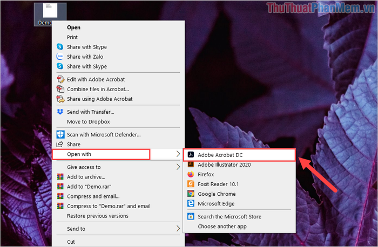
Task: Click the Google Chrome icon
Action: (191, 194)
